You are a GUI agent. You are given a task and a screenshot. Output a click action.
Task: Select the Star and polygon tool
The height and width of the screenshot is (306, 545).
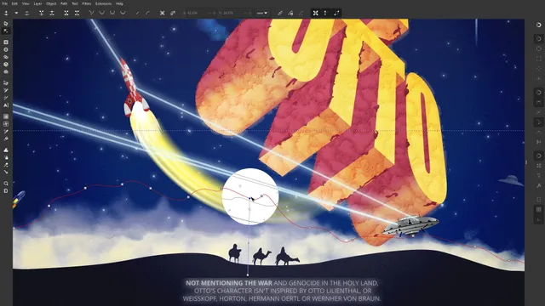click(6, 57)
